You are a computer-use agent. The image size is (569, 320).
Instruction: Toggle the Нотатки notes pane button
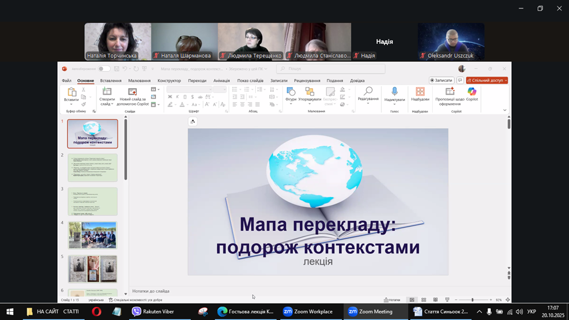click(393, 300)
